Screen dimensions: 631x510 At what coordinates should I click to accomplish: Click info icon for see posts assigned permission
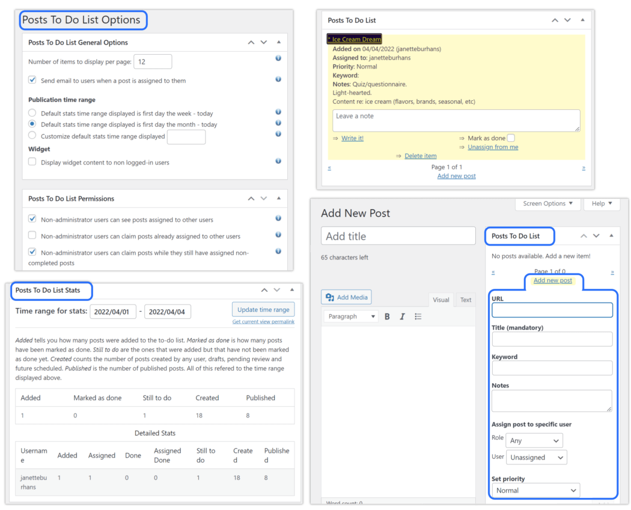pyautogui.click(x=278, y=218)
